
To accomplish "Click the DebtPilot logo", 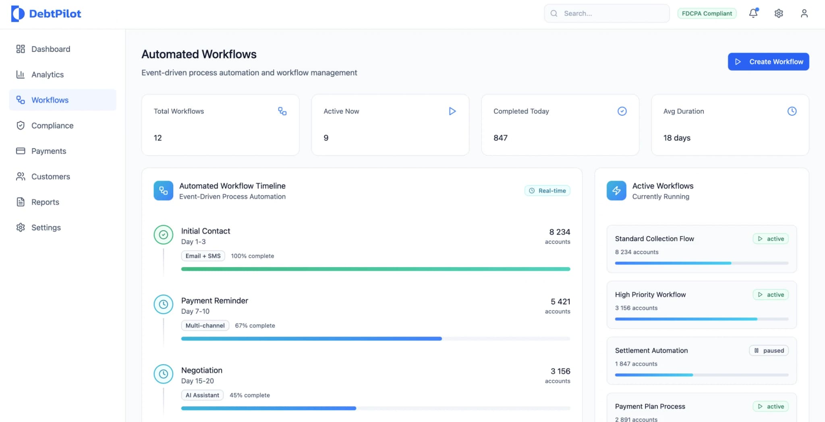I will (x=46, y=14).
